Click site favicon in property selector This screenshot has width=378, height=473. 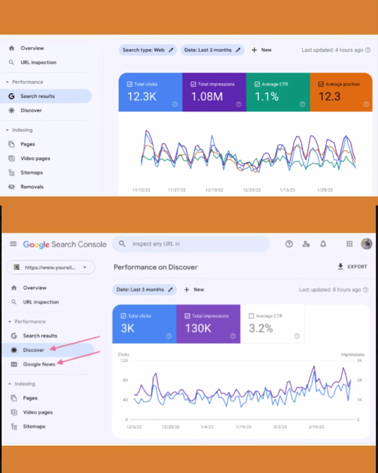coord(17,267)
